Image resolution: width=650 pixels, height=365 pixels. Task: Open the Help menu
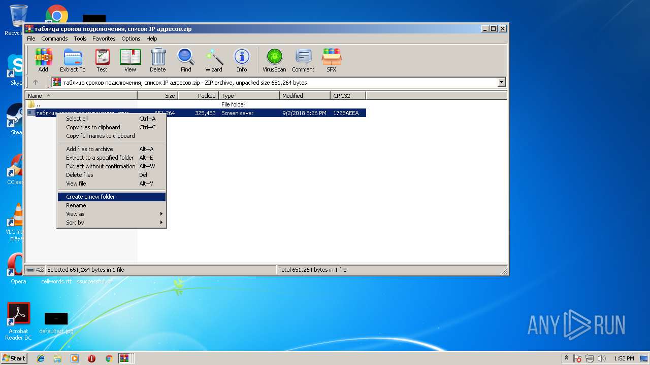click(152, 39)
